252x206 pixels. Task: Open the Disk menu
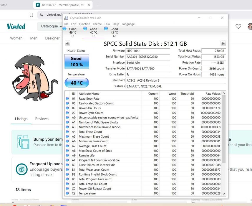coord(107,24)
